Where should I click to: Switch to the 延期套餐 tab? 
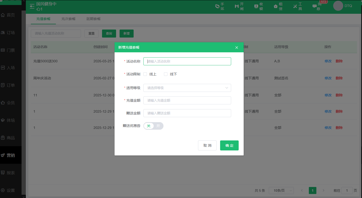coord(93,19)
